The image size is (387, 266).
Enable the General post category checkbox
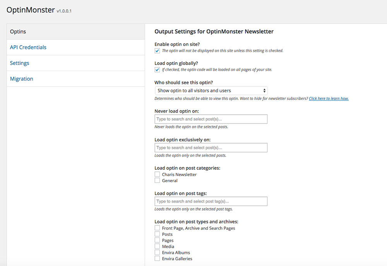157,180
